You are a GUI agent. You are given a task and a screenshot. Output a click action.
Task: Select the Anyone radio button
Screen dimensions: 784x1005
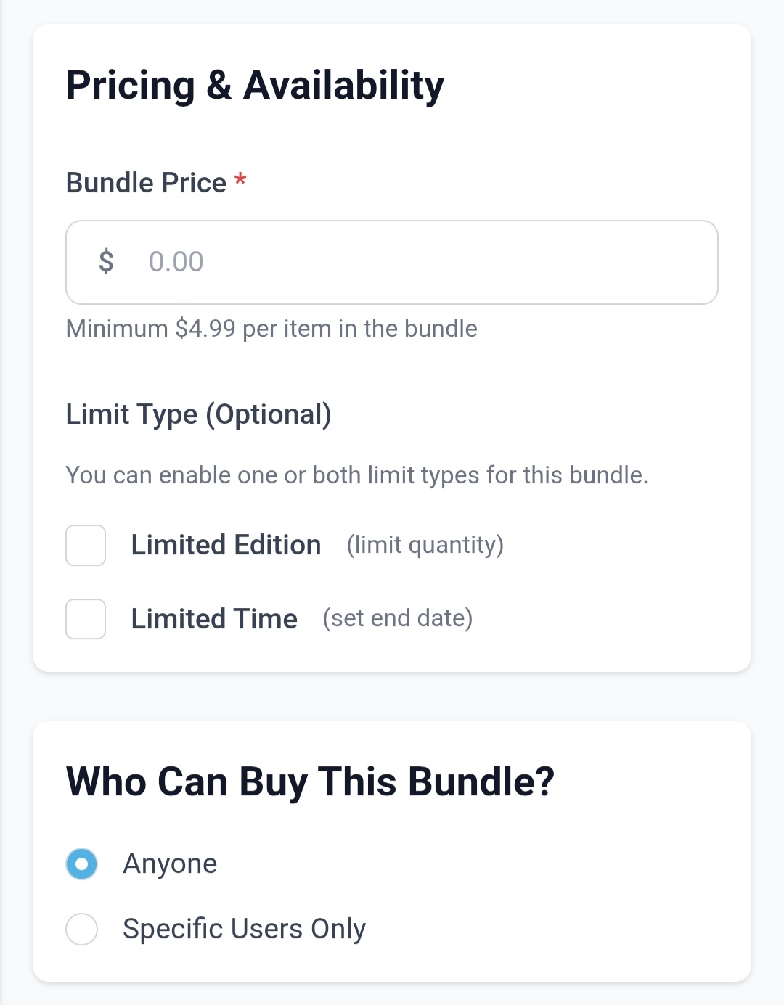[x=82, y=864]
